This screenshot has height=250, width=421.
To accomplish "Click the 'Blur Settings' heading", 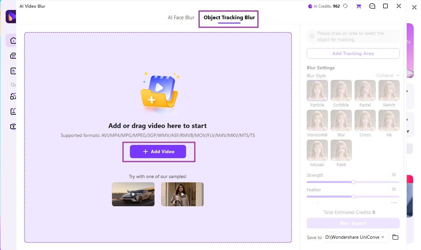I will click(321, 68).
